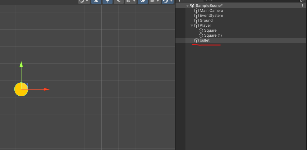Open the draw mode shading dropdown
Viewport: 307px width, 150px height.
point(84,1)
